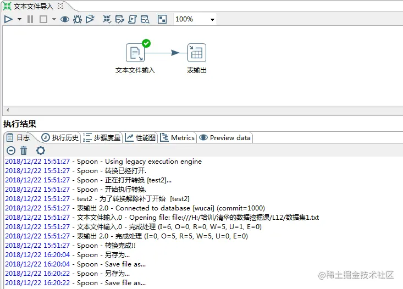Open the Preview data tab
Screen dimensions: 403x289
(225, 138)
